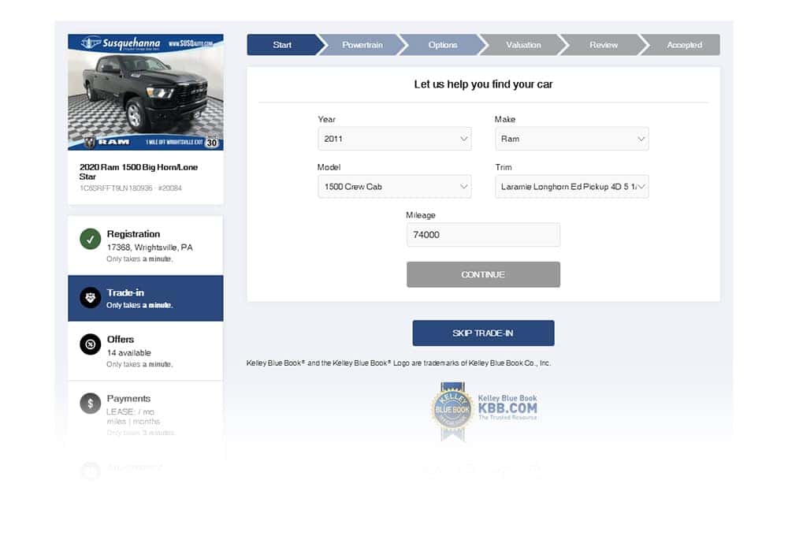Screen dimensions: 788x551
Task: Open the Registration sidebar section
Action: point(146,246)
